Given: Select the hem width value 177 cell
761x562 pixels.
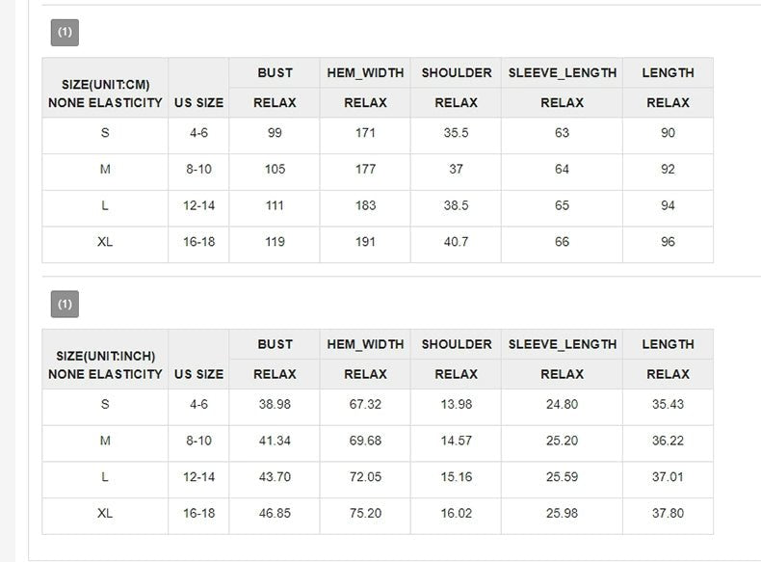Looking at the screenshot, I should coord(365,170).
